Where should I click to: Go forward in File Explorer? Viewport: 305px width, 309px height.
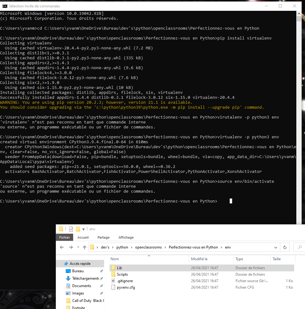[x=71, y=247]
